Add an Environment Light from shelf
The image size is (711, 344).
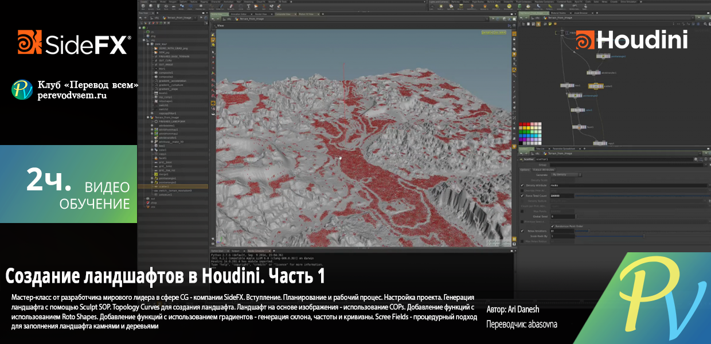508,7
